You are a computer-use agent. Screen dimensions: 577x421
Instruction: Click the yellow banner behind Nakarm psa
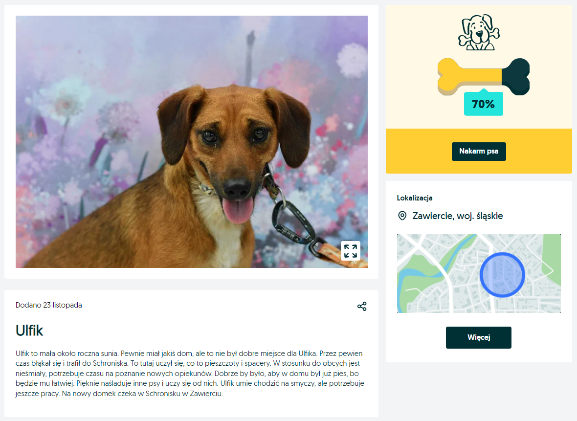pos(479,151)
